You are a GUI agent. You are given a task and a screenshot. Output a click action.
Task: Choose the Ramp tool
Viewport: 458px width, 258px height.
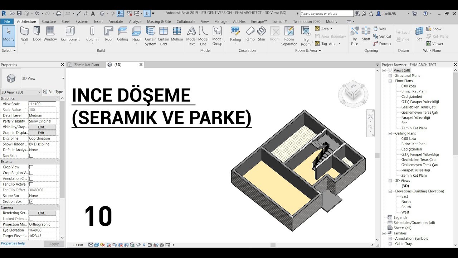click(250, 34)
